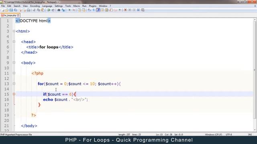Collapse the php block fold on line 11
This screenshot has height=144, width=257.
(14, 73)
